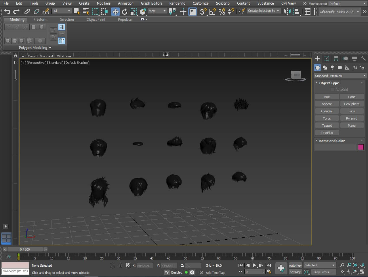Open the Modifiers menu

(104, 3)
